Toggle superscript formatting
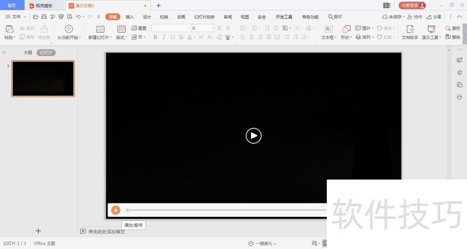 (201, 37)
